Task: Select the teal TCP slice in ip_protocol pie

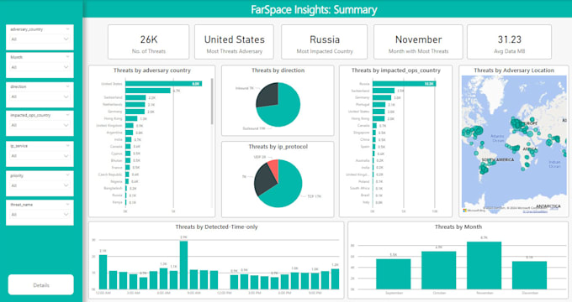Action: point(286,187)
